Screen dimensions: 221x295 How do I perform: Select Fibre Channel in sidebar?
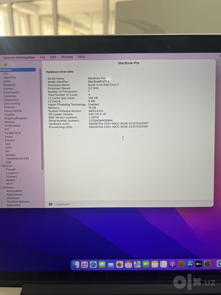tap(13, 111)
